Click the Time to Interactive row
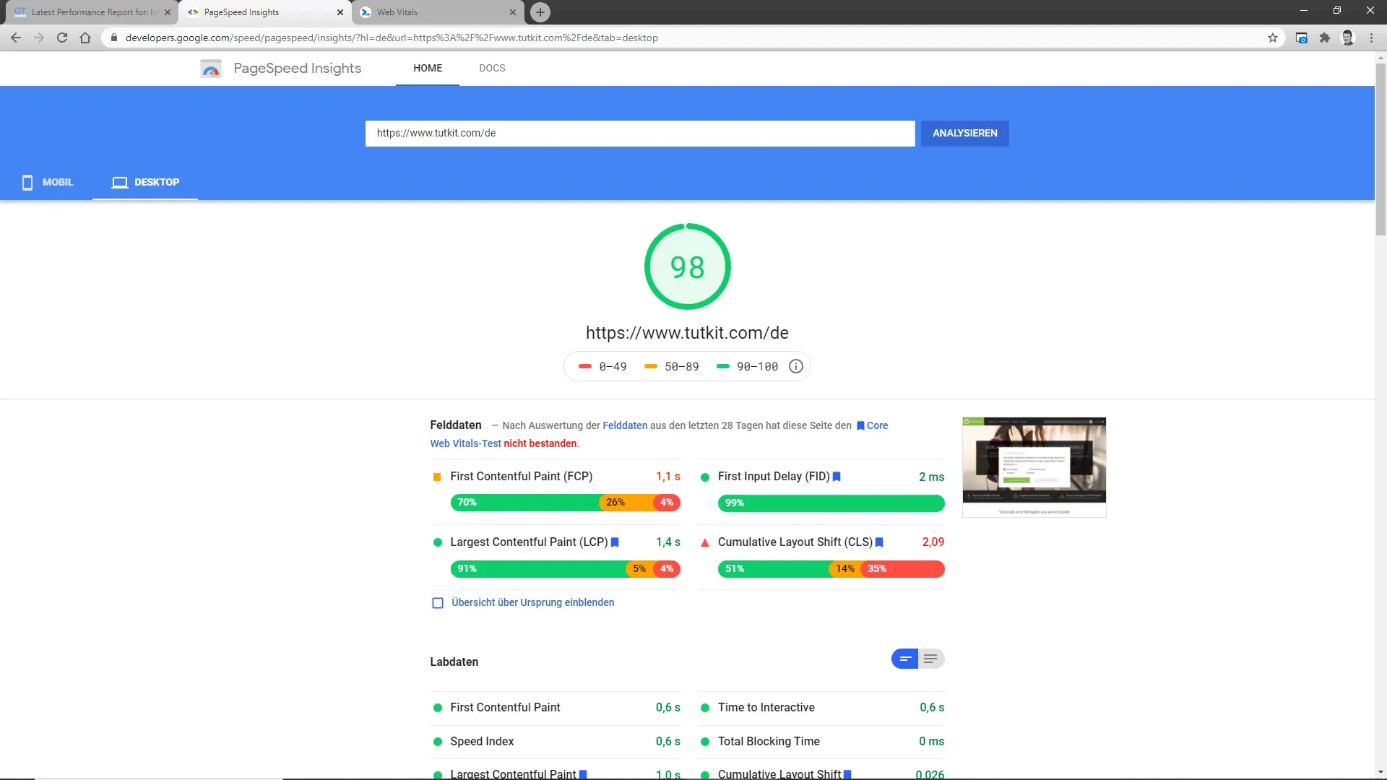 pyautogui.click(x=821, y=708)
